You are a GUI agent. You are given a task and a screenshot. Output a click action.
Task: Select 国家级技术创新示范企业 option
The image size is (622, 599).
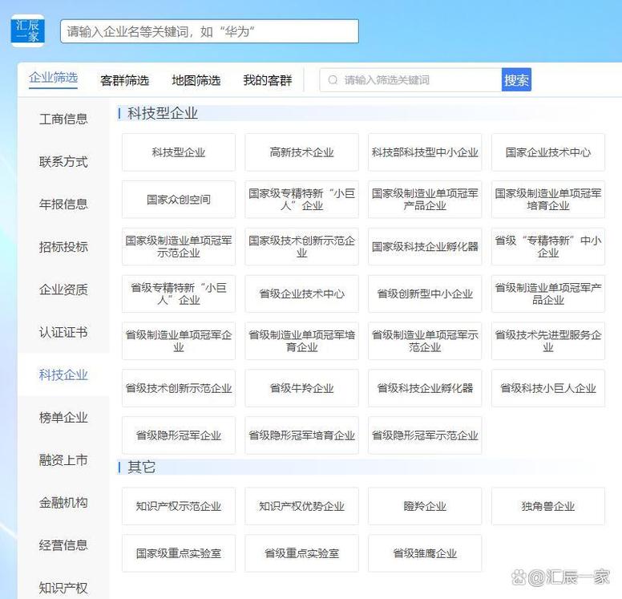pos(302,246)
